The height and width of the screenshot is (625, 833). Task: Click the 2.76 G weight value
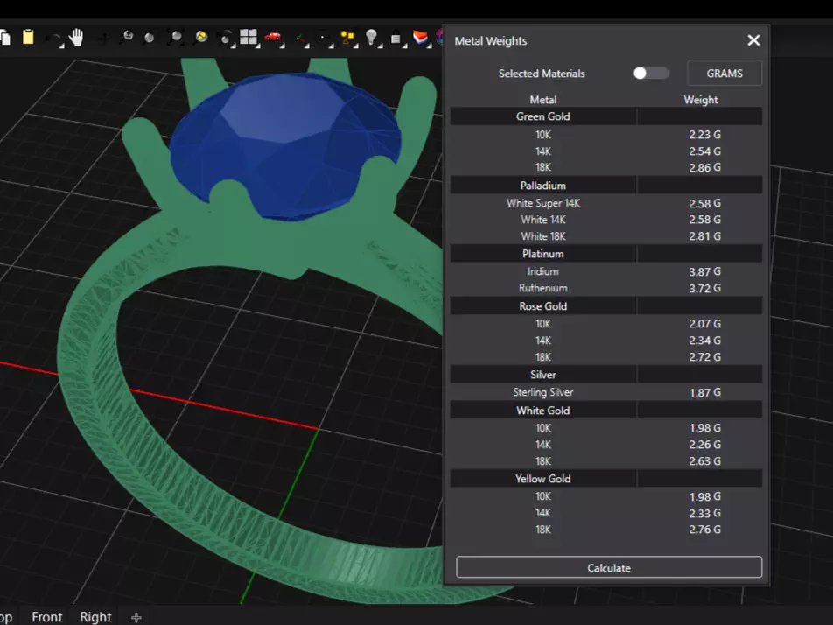[x=704, y=530]
